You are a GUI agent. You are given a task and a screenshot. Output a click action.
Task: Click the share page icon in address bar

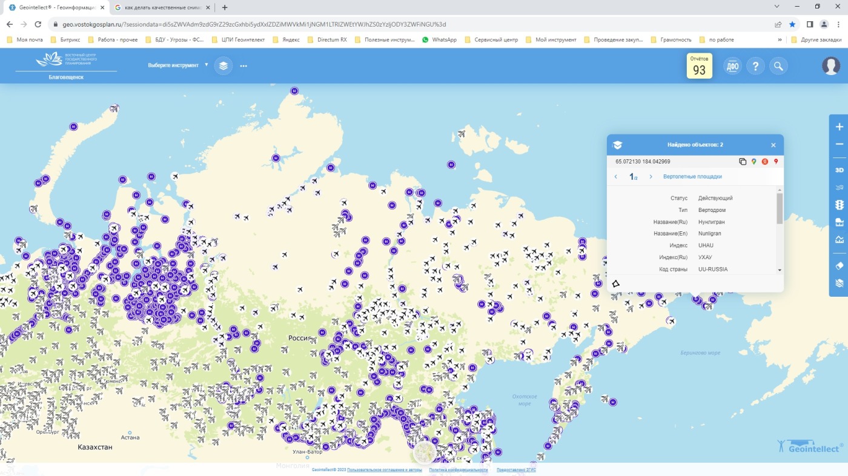778,24
